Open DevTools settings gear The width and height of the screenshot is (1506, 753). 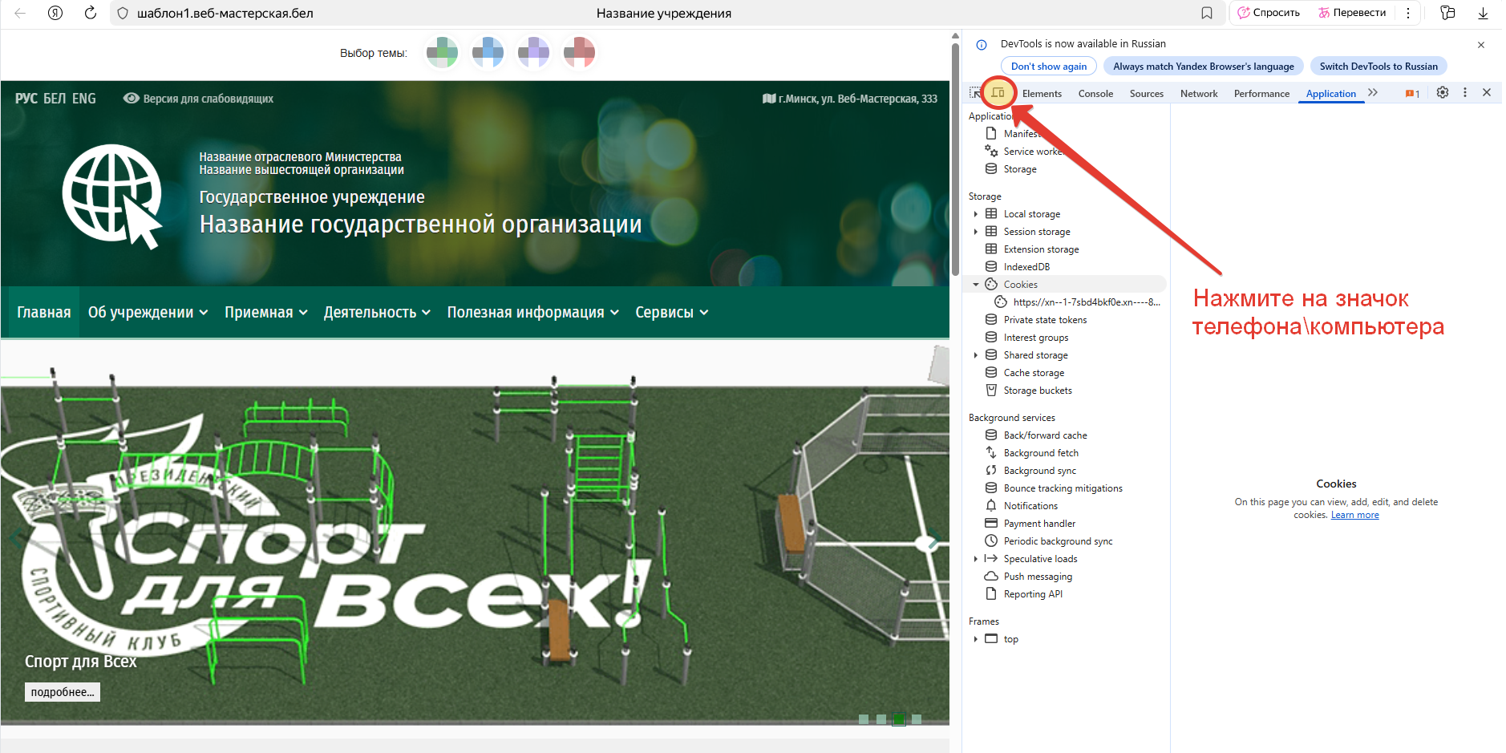[1442, 92]
